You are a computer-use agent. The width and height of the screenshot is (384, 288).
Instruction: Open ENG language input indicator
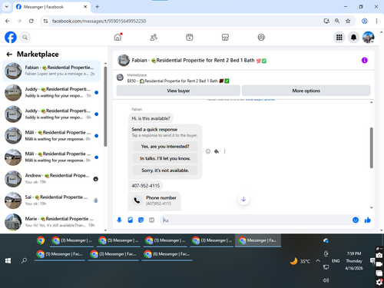tap(336, 261)
